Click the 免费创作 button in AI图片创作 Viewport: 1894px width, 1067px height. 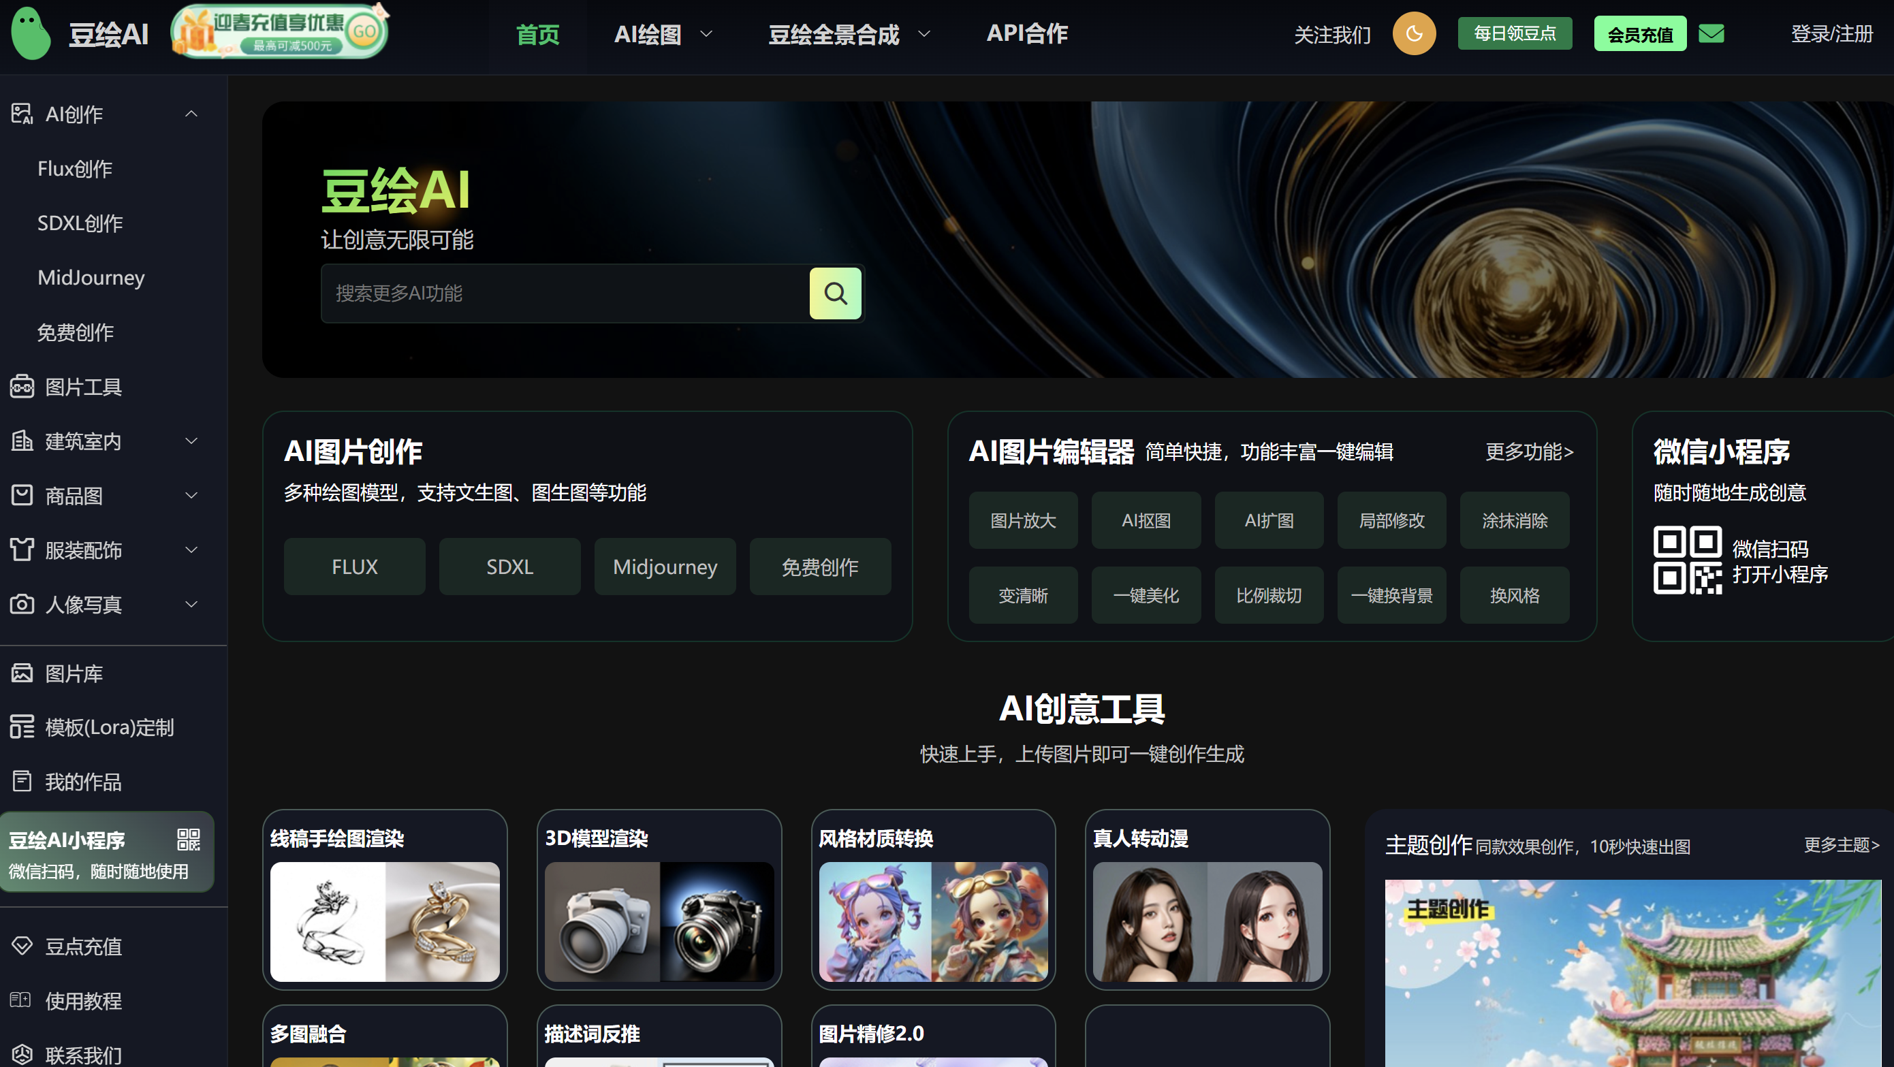[x=820, y=567]
